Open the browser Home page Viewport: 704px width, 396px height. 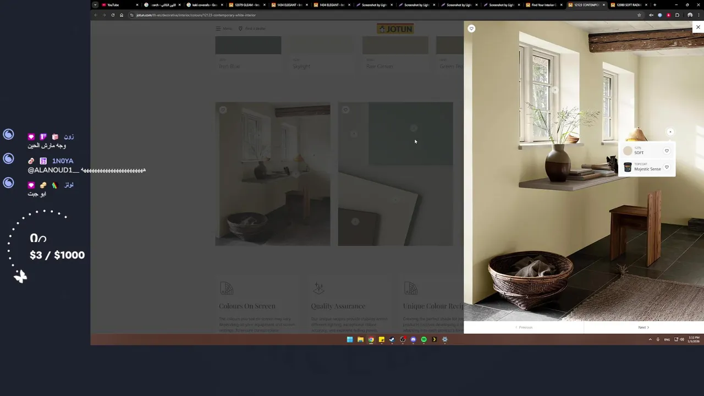(x=122, y=15)
